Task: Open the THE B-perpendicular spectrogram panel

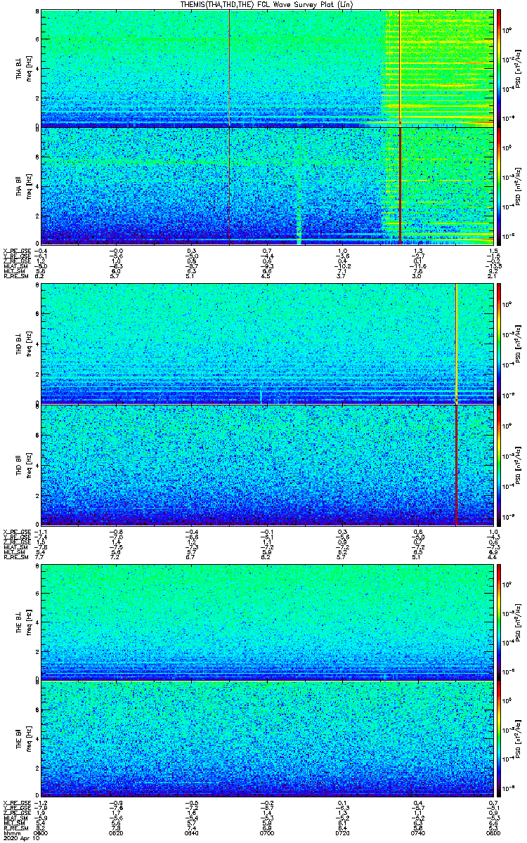Action: [x=266, y=621]
